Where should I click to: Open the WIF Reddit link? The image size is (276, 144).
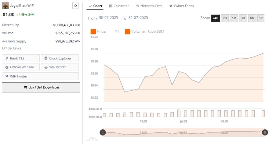(x=60, y=67)
